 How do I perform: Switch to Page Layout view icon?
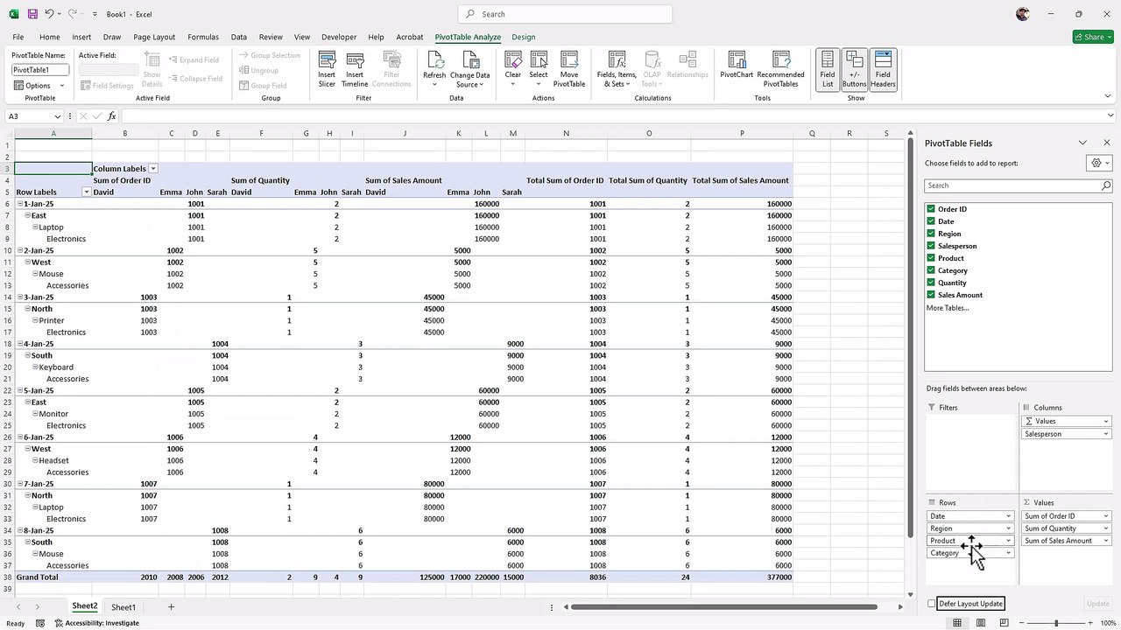pos(983,623)
